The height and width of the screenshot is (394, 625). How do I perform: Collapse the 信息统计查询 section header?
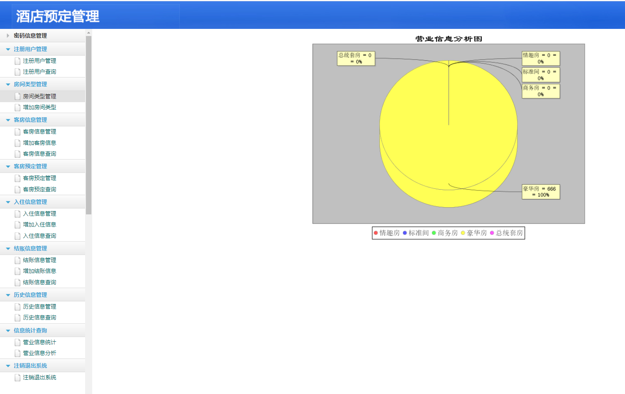[42, 330]
